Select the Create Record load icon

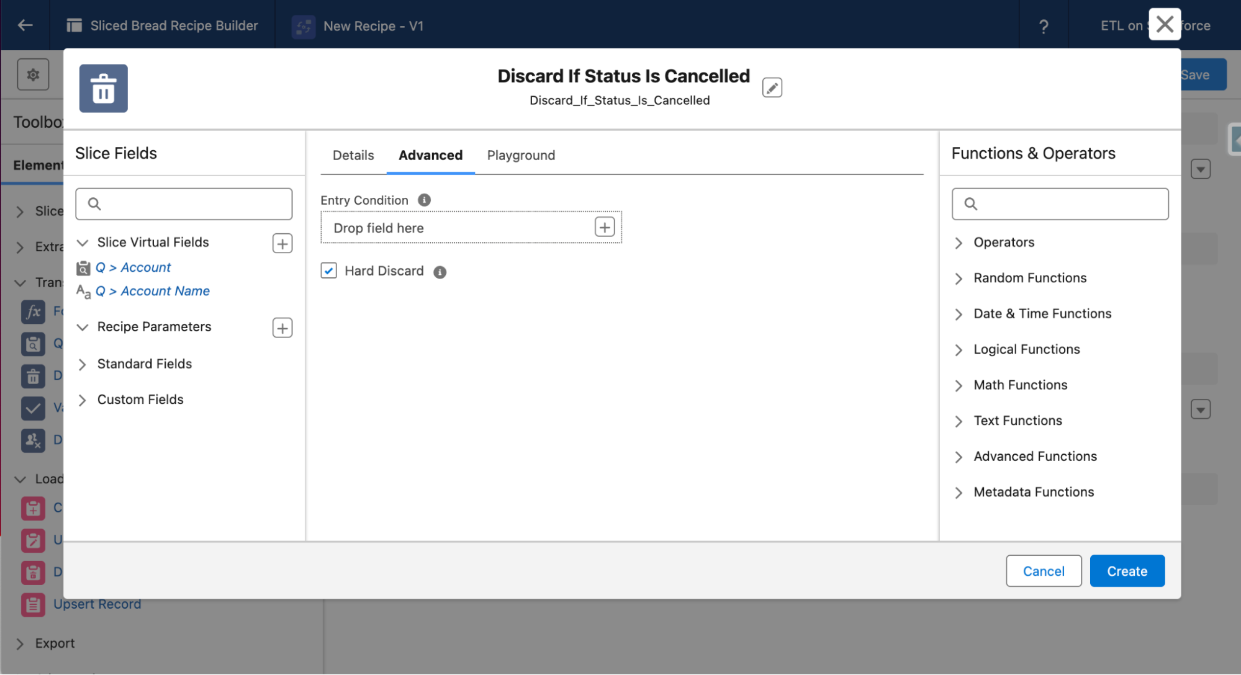(x=34, y=507)
